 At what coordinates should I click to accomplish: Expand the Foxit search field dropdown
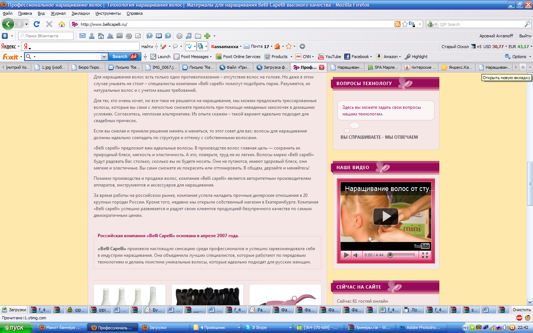104,57
